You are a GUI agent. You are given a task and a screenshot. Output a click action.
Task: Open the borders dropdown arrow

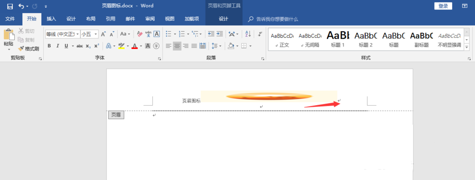(250, 46)
